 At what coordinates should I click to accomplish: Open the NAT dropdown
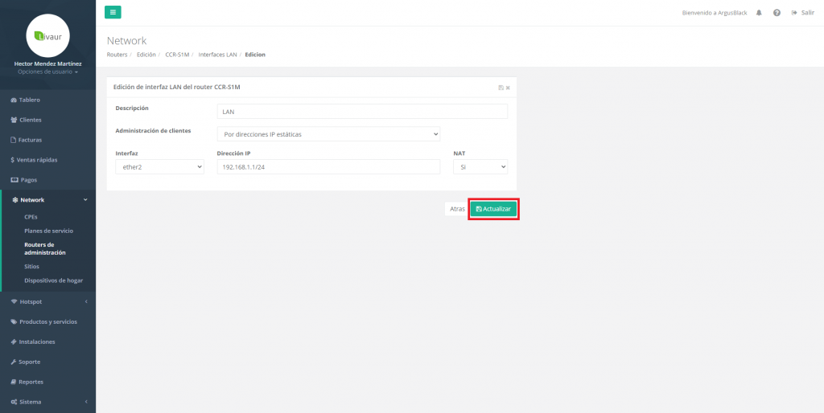[480, 166]
